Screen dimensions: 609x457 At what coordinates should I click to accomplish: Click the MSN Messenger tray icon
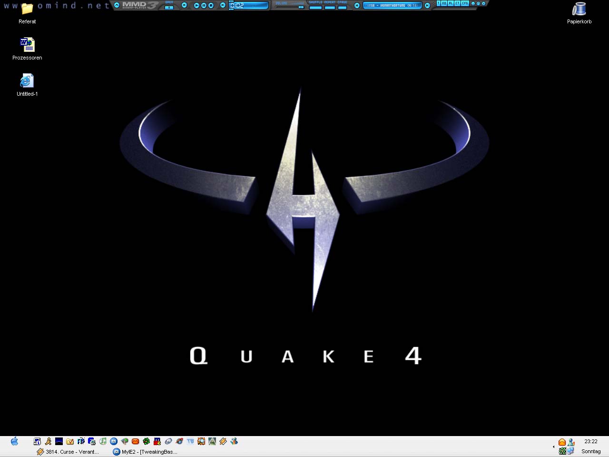pyautogui.click(x=571, y=442)
